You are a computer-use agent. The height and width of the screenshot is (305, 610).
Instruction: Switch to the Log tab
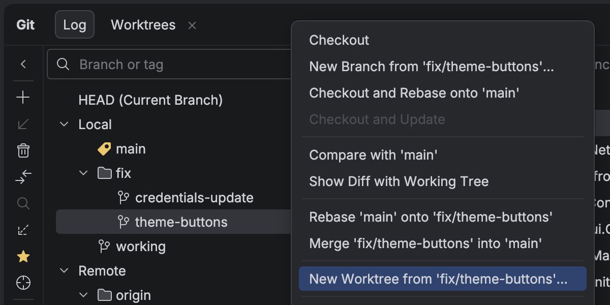75,25
